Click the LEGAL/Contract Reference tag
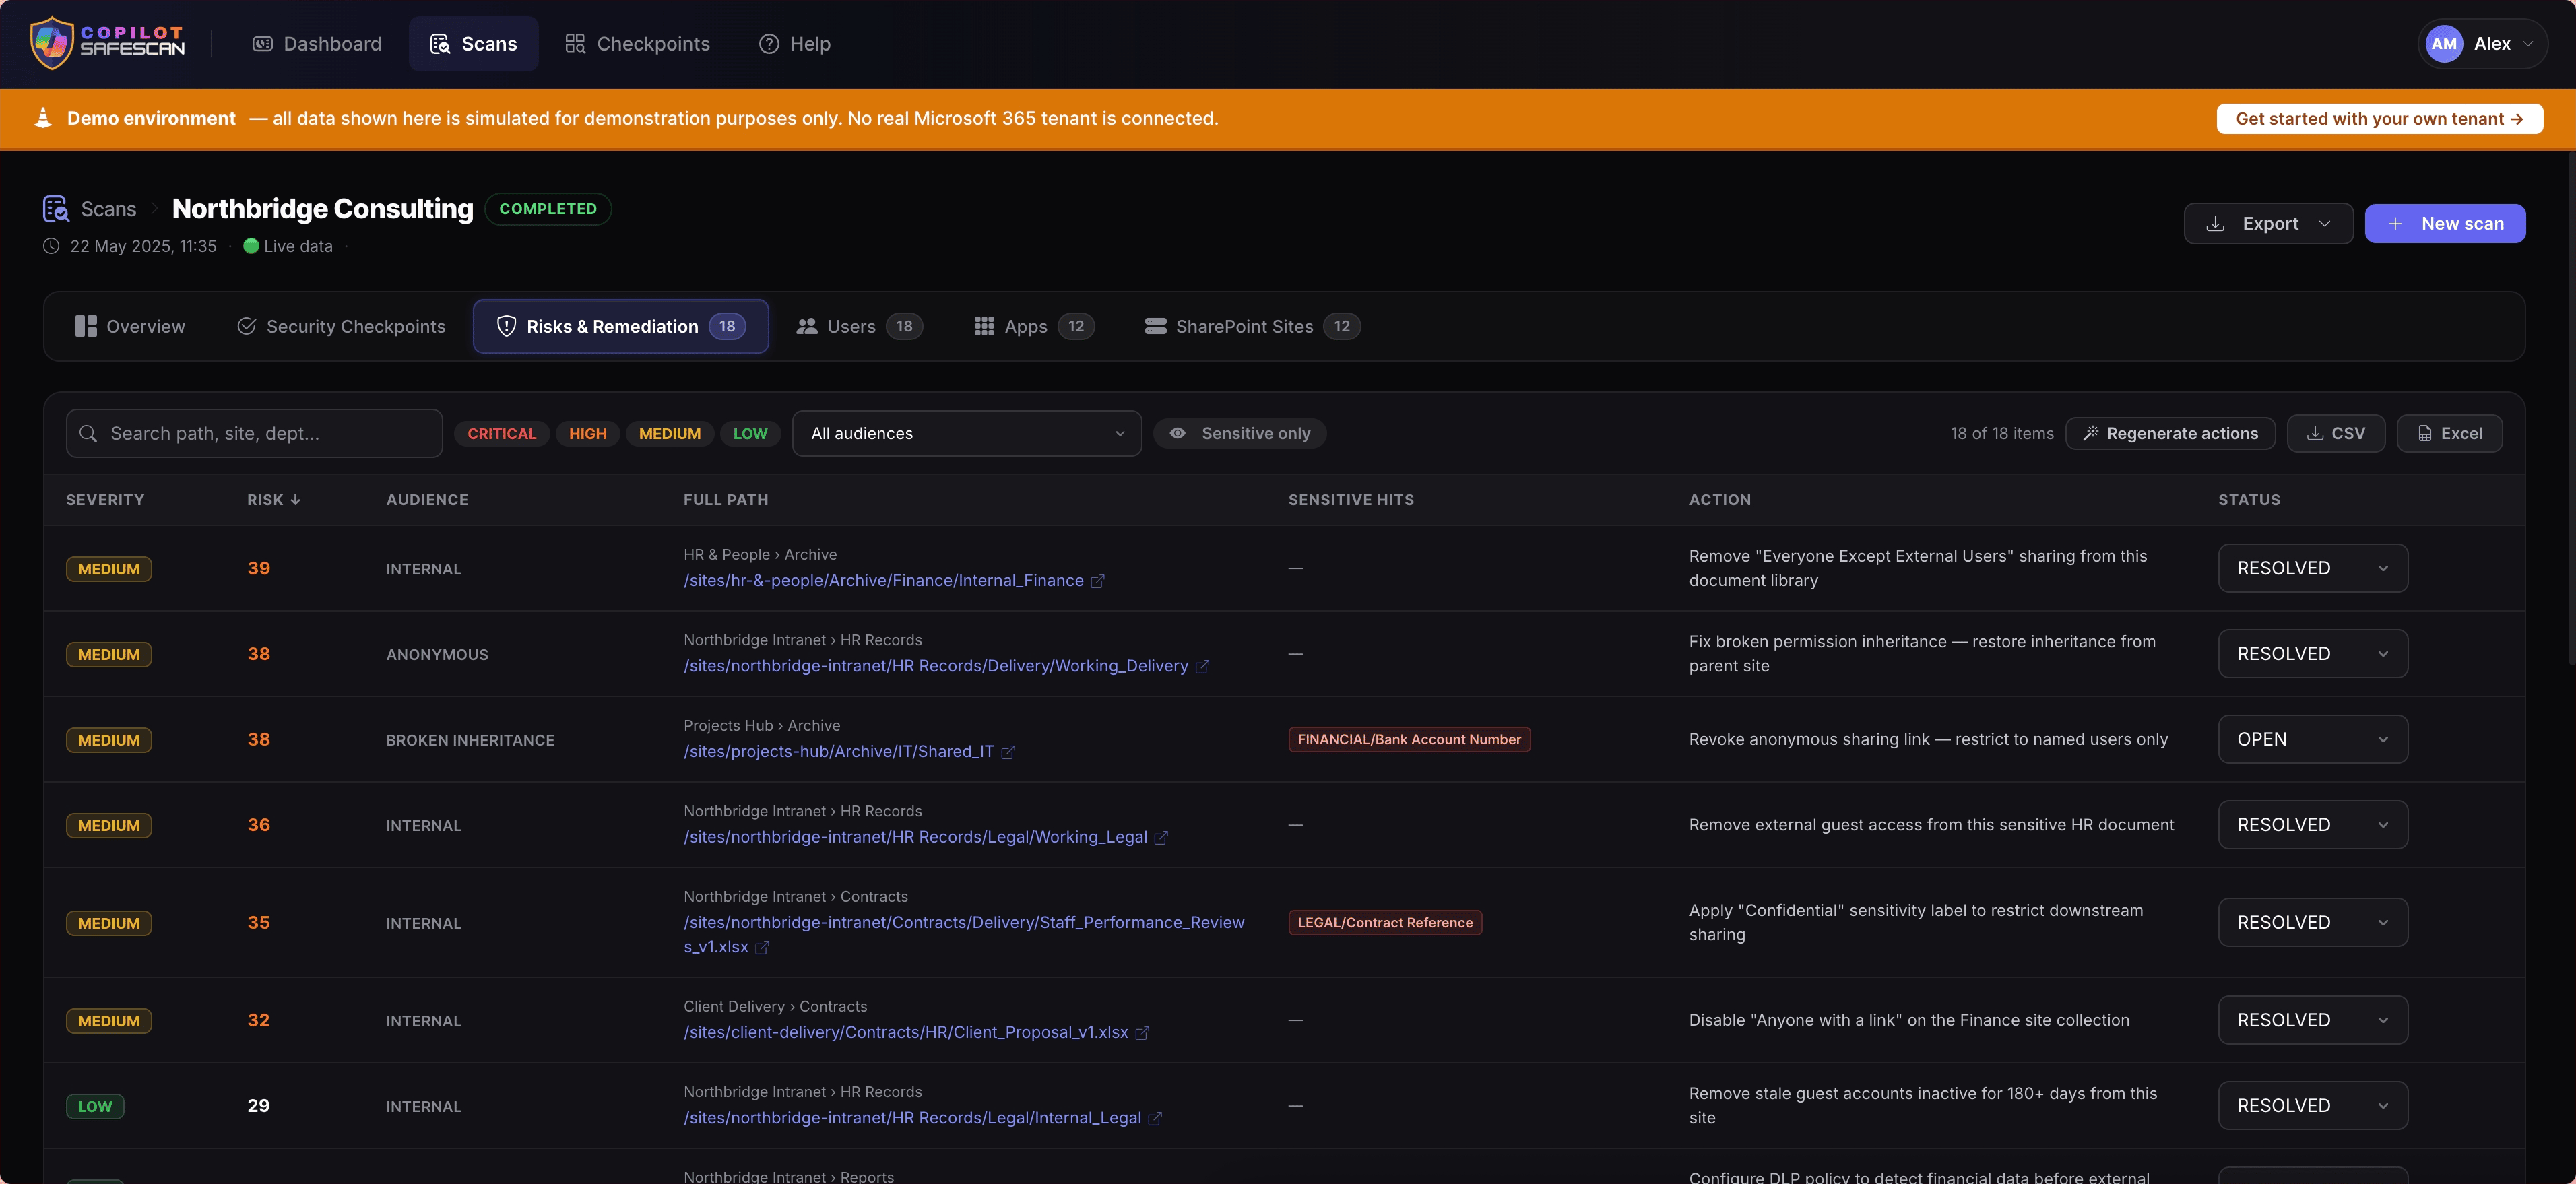 (x=1385, y=923)
